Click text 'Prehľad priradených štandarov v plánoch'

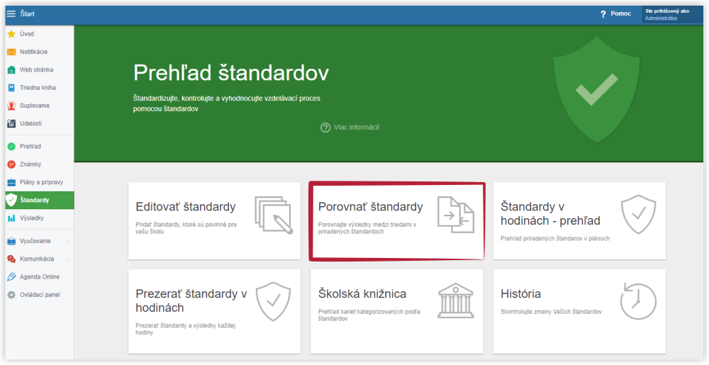tap(555, 239)
